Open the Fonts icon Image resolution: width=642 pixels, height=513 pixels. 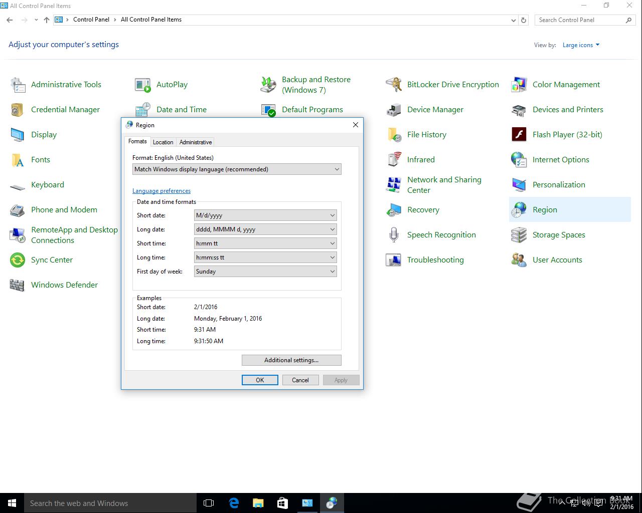coord(18,160)
